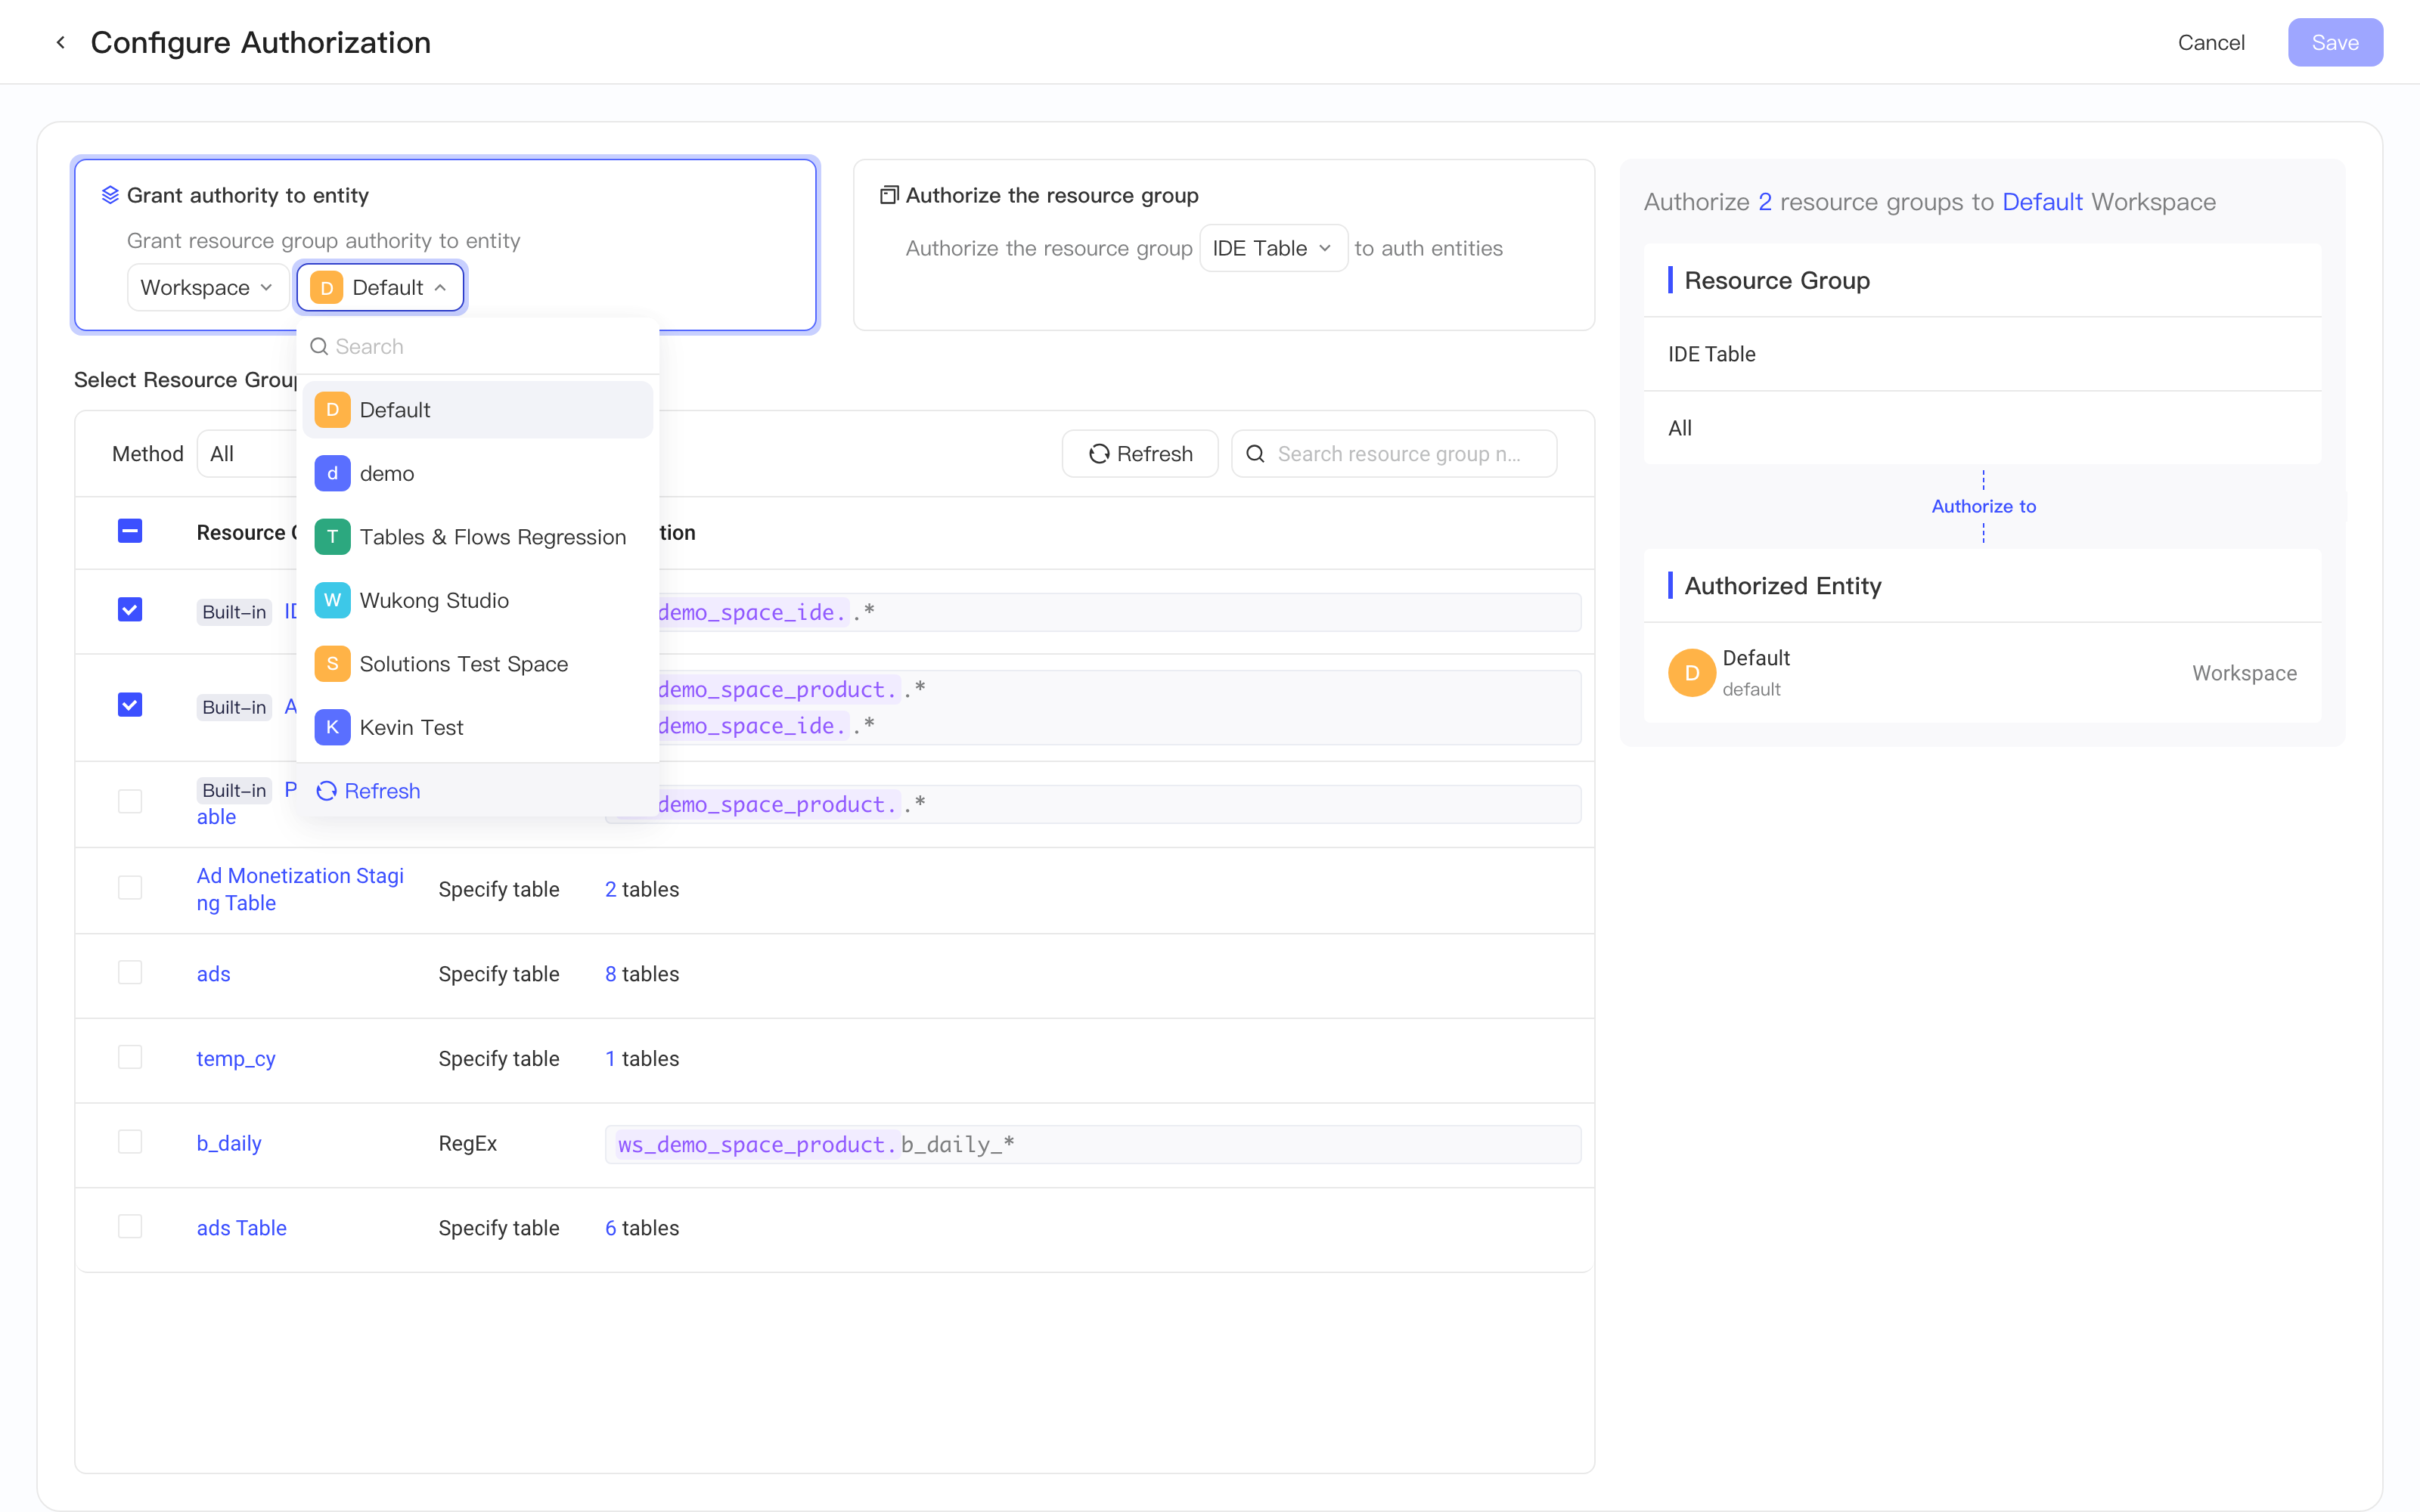Uncheck the first Built-in row with ws_demo_space_ide
The height and width of the screenshot is (1512, 2420).
coord(130,610)
